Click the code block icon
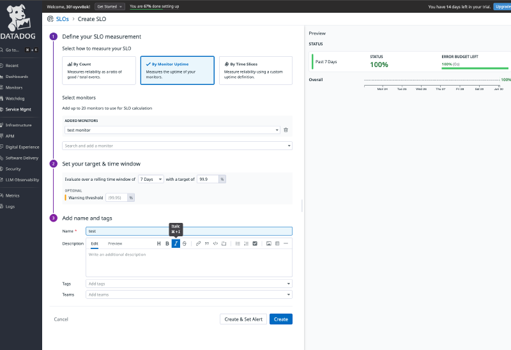The height and width of the screenshot is (350, 511). 224,243
